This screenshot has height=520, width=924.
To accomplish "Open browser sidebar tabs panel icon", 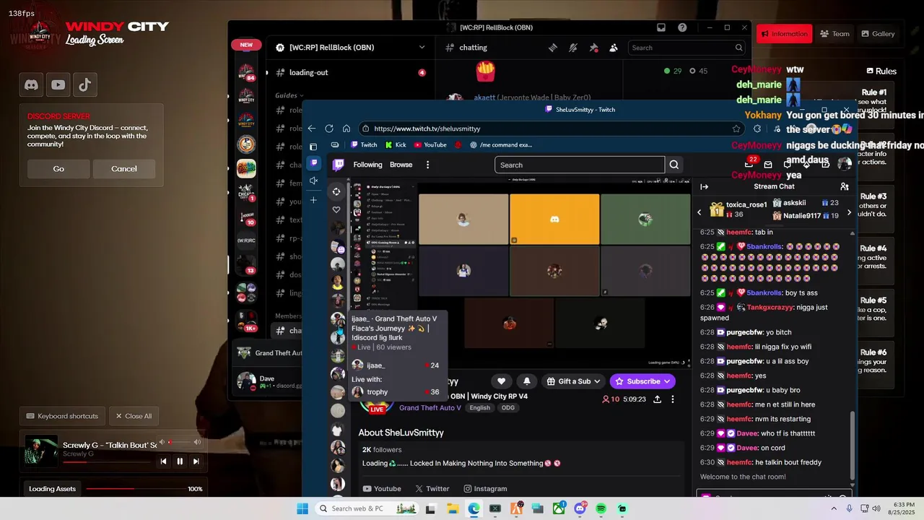I will 313,147.
